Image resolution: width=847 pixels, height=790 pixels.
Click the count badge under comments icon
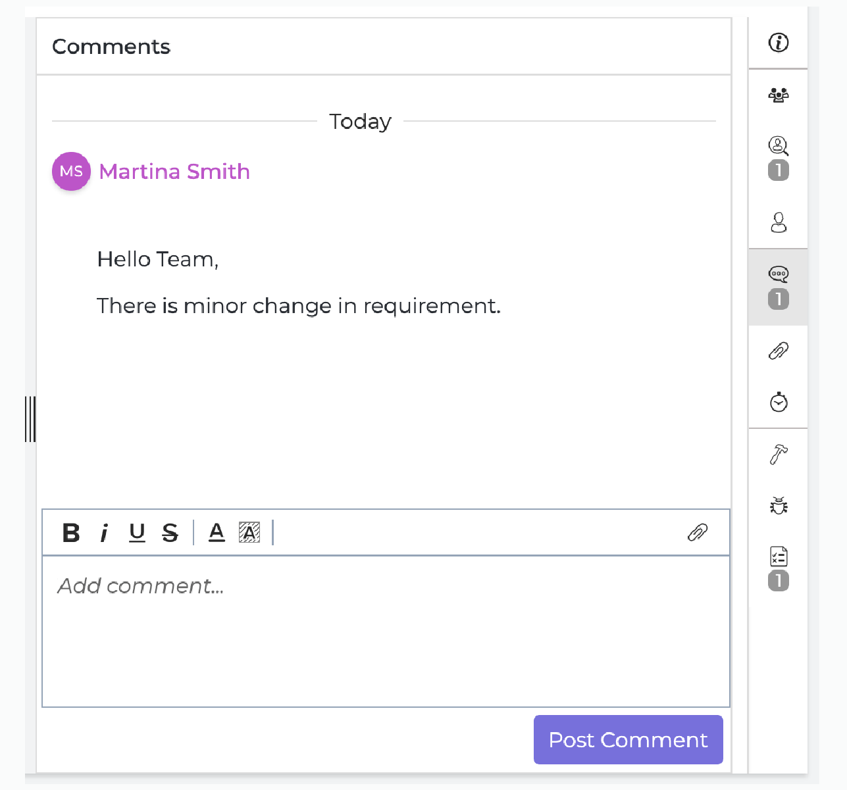coord(779,299)
